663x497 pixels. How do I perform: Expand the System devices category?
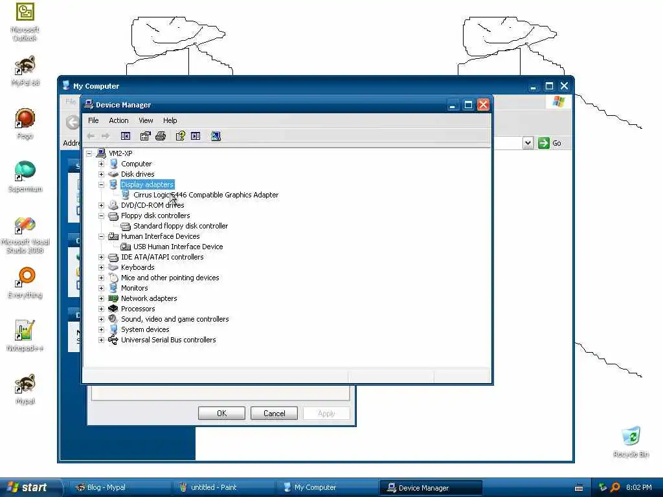tap(102, 329)
